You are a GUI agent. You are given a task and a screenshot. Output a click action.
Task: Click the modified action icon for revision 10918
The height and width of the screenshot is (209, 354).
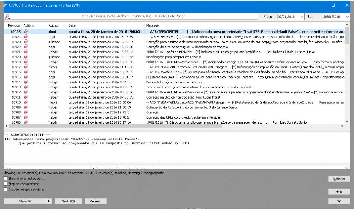click(x=26, y=62)
